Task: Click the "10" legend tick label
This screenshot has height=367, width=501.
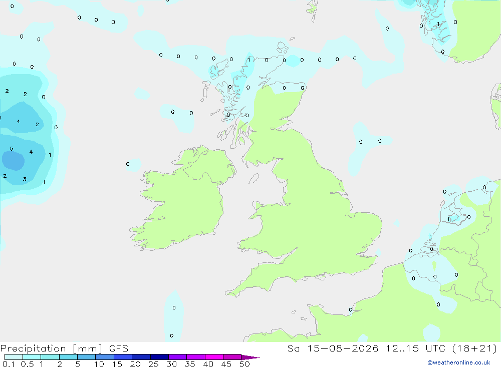Action: 99,364
